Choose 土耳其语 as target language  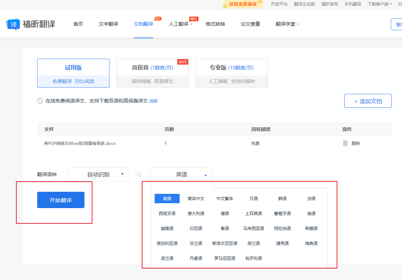tap(254, 213)
